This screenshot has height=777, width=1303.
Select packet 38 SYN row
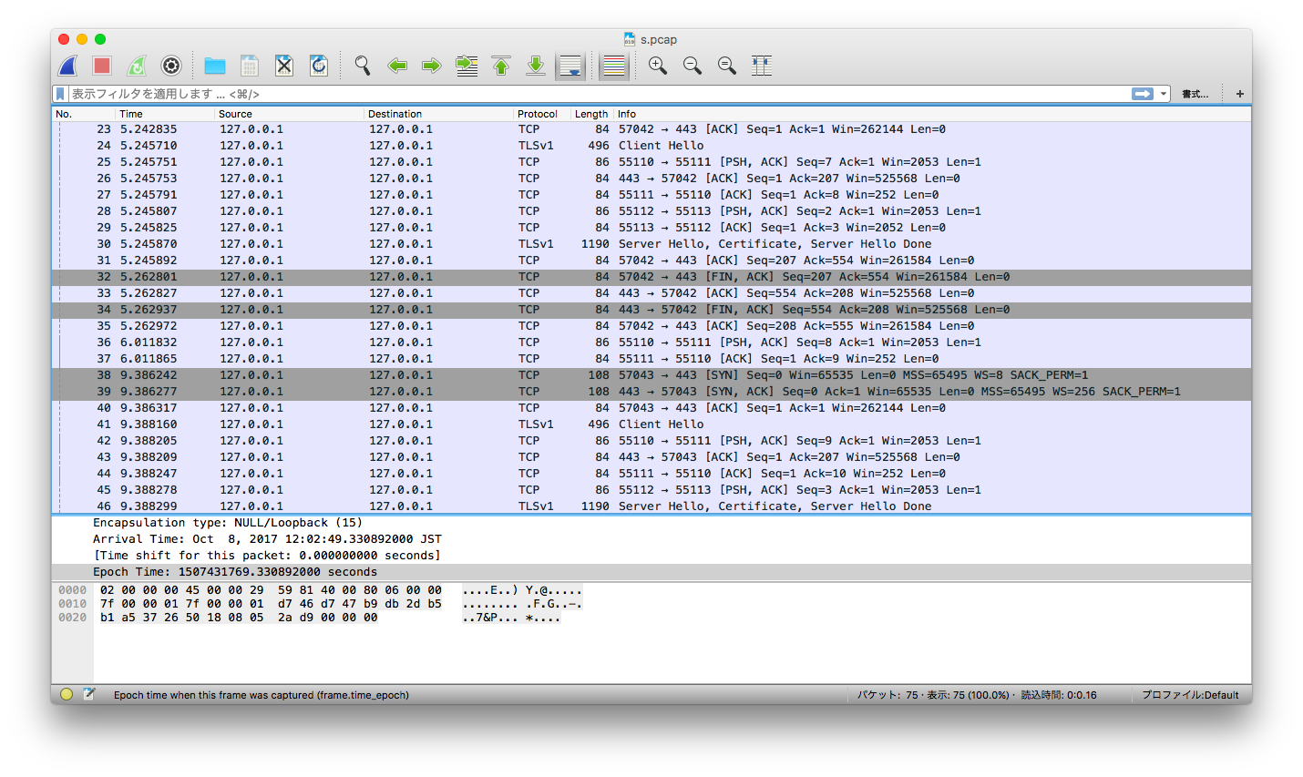pos(651,375)
